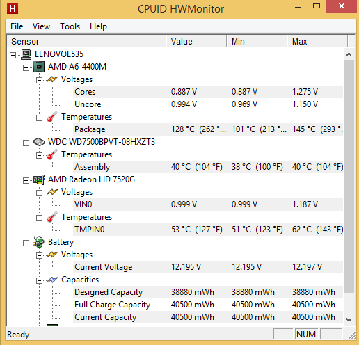Click the Value column header
Screen dimensions: 359x345
click(196, 41)
